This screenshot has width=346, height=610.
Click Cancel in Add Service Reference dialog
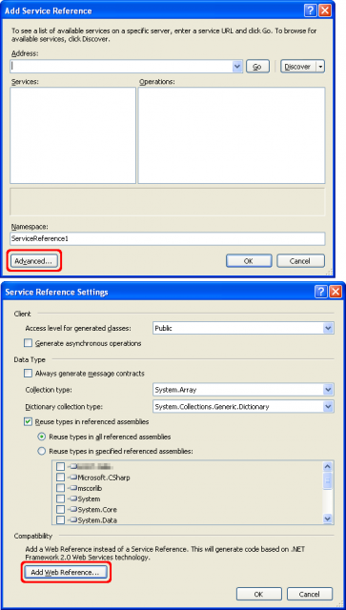(x=300, y=261)
